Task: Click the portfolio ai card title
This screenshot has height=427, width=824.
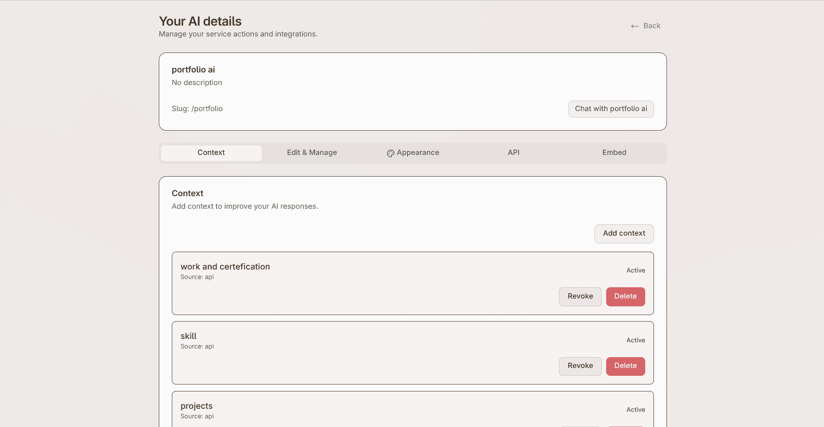Action: coord(194,69)
